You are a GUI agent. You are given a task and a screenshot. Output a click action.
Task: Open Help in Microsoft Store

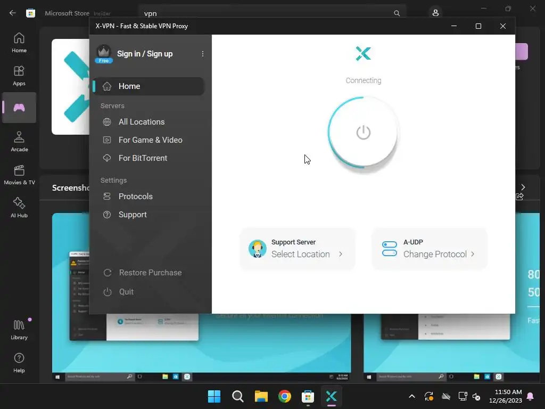(x=19, y=363)
